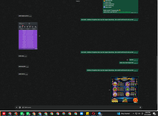Image resolution: width=158 pixels, height=116 pixels.
Task: Open second Chrome profile icon in taskbar
Action: (16, 113)
